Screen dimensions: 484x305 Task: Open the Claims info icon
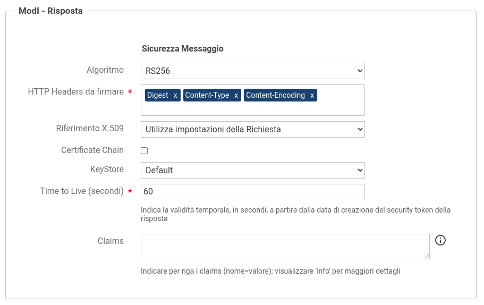[440, 240]
